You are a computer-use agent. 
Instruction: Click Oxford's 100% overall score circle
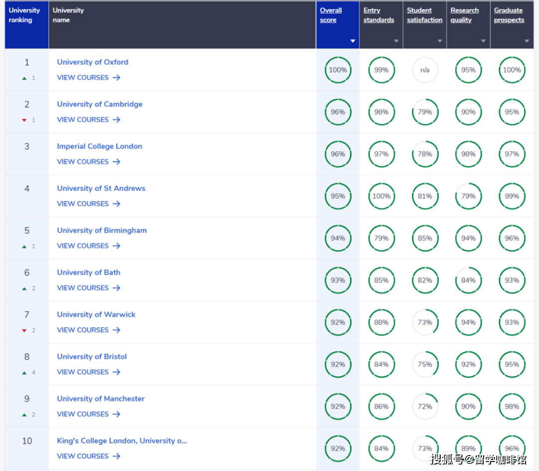tap(338, 70)
